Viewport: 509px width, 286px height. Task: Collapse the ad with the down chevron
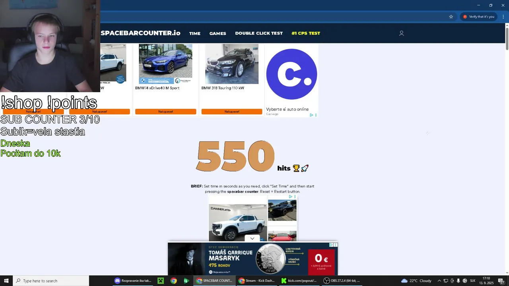252,238
